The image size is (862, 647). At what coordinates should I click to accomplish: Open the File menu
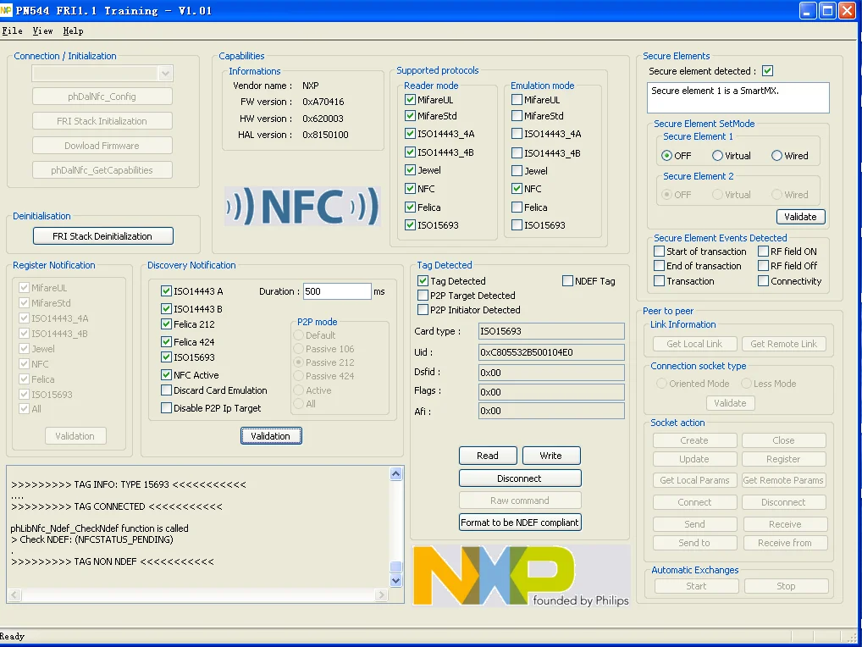click(12, 30)
